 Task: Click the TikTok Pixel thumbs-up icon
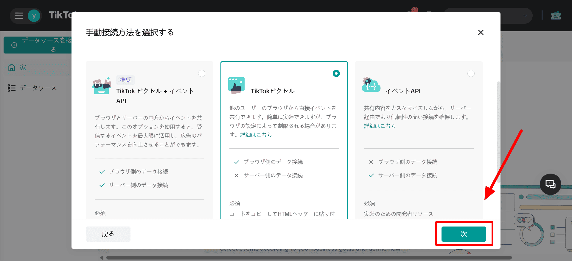236,86
